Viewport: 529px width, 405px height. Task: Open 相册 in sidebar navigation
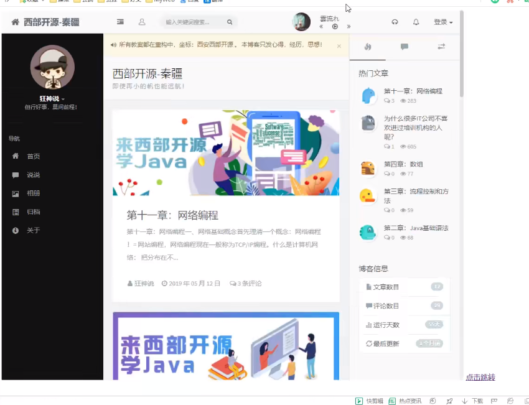click(34, 193)
